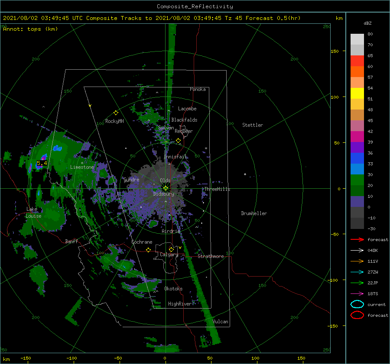This screenshot has height=364, width=390.
Task: Click the Lake Louise label
Action: (33, 213)
